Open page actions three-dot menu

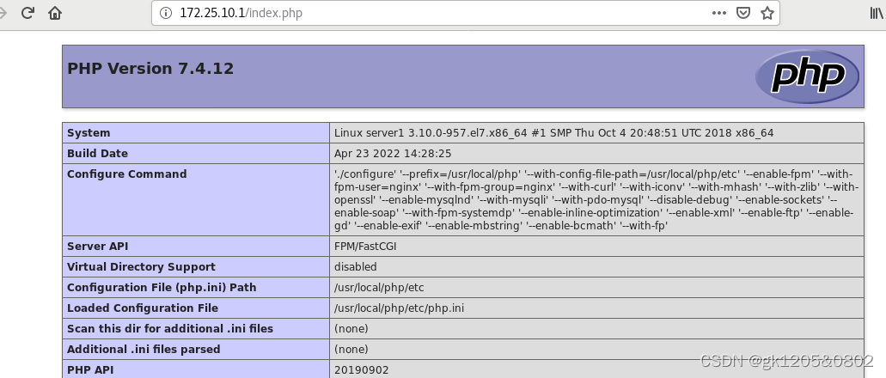tap(718, 12)
